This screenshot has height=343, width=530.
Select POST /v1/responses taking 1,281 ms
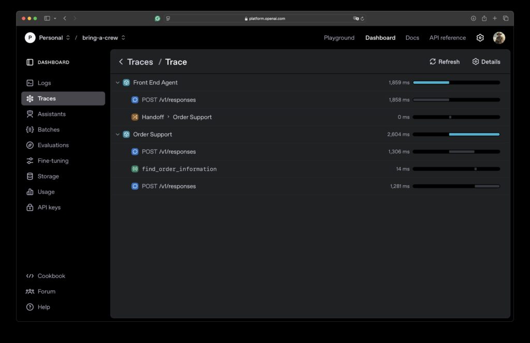(310, 186)
